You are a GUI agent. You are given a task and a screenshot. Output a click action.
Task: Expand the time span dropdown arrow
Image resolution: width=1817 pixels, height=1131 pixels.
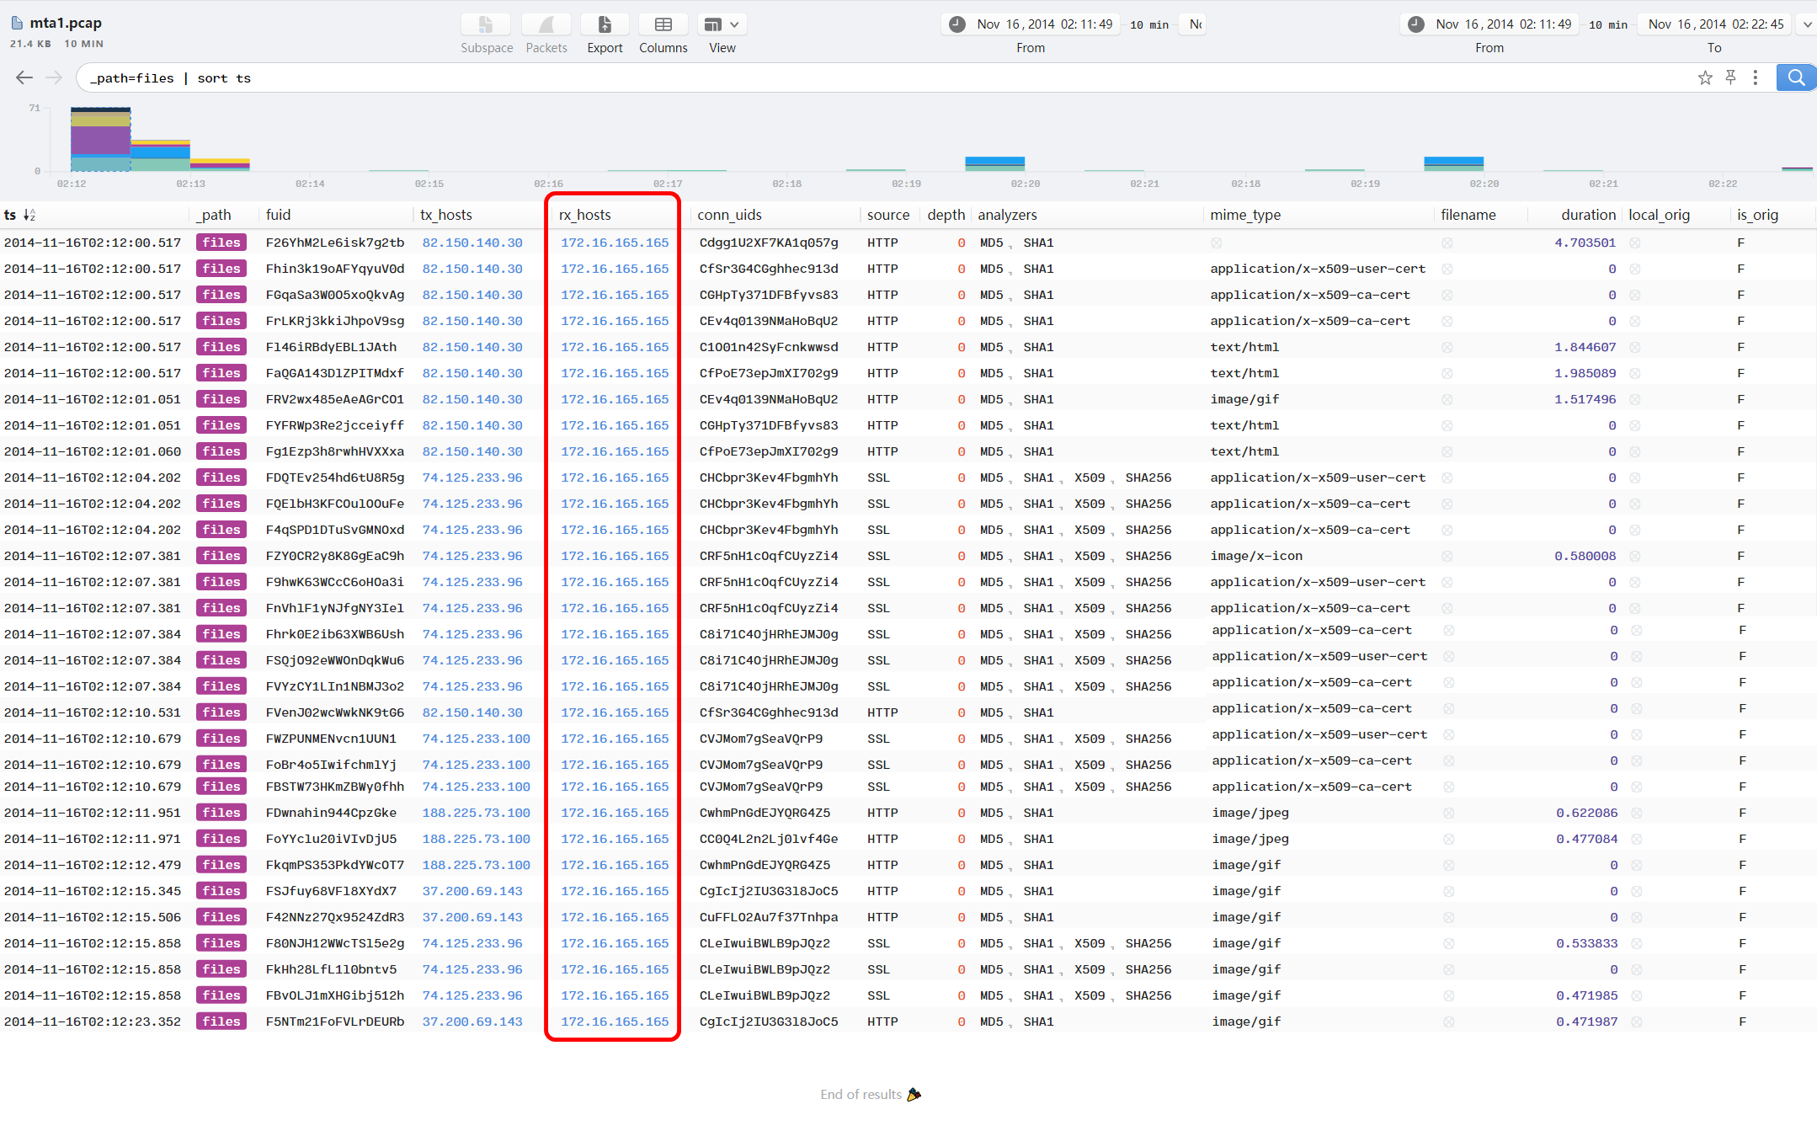coord(1807,24)
